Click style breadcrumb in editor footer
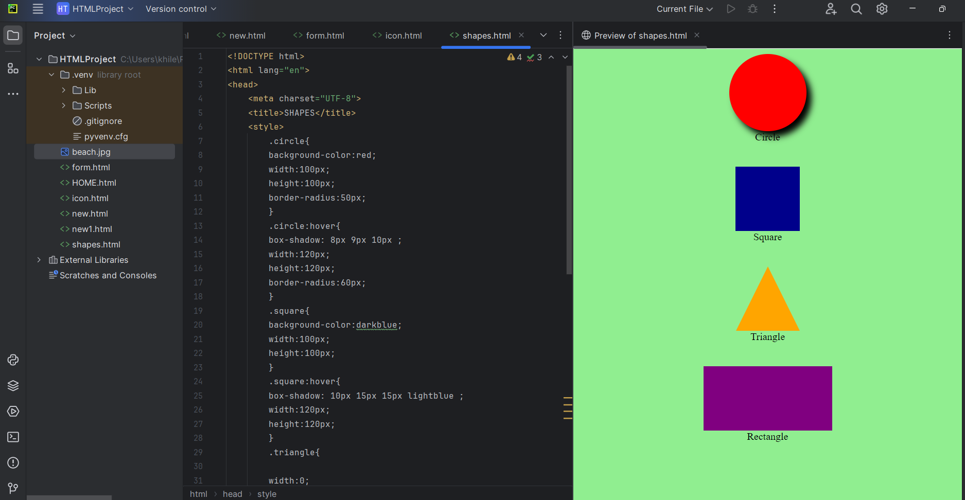The width and height of the screenshot is (965, 500). pos(267,494)
